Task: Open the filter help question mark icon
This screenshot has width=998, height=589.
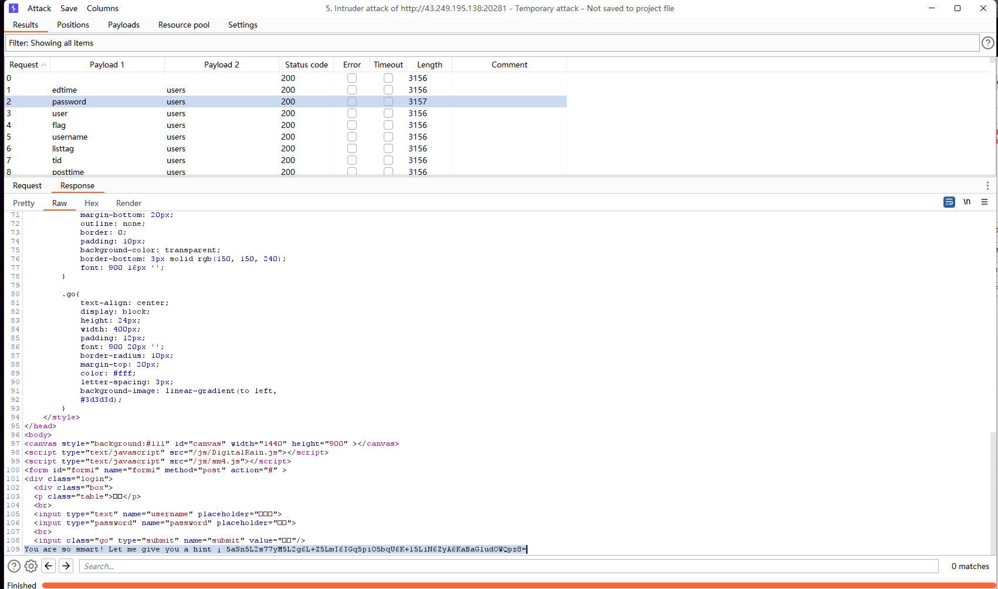Action: 988,43
